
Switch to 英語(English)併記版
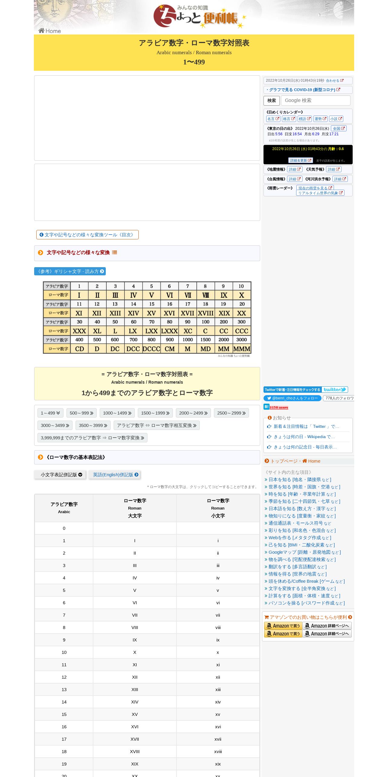click(114, 475)
